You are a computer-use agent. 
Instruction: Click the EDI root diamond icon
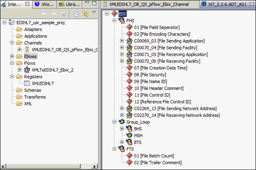point(114,13)
